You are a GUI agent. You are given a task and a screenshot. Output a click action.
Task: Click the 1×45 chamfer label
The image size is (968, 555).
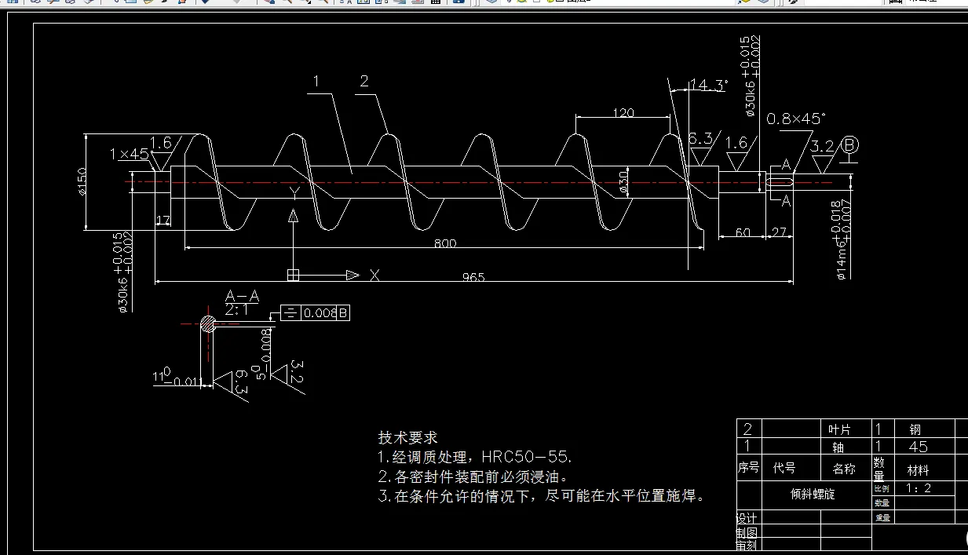(130, 154)
